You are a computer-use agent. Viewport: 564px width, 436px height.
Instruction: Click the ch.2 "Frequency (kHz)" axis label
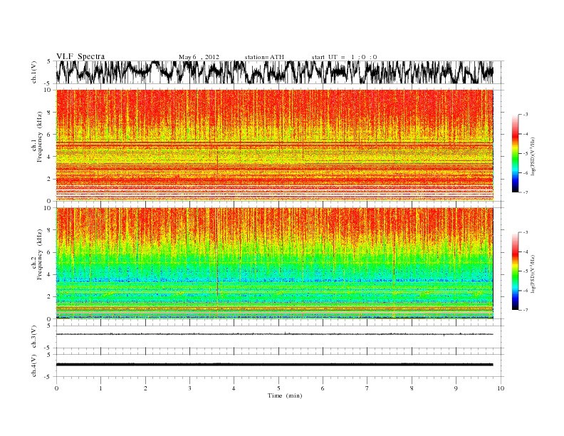[x=39, y=254]
